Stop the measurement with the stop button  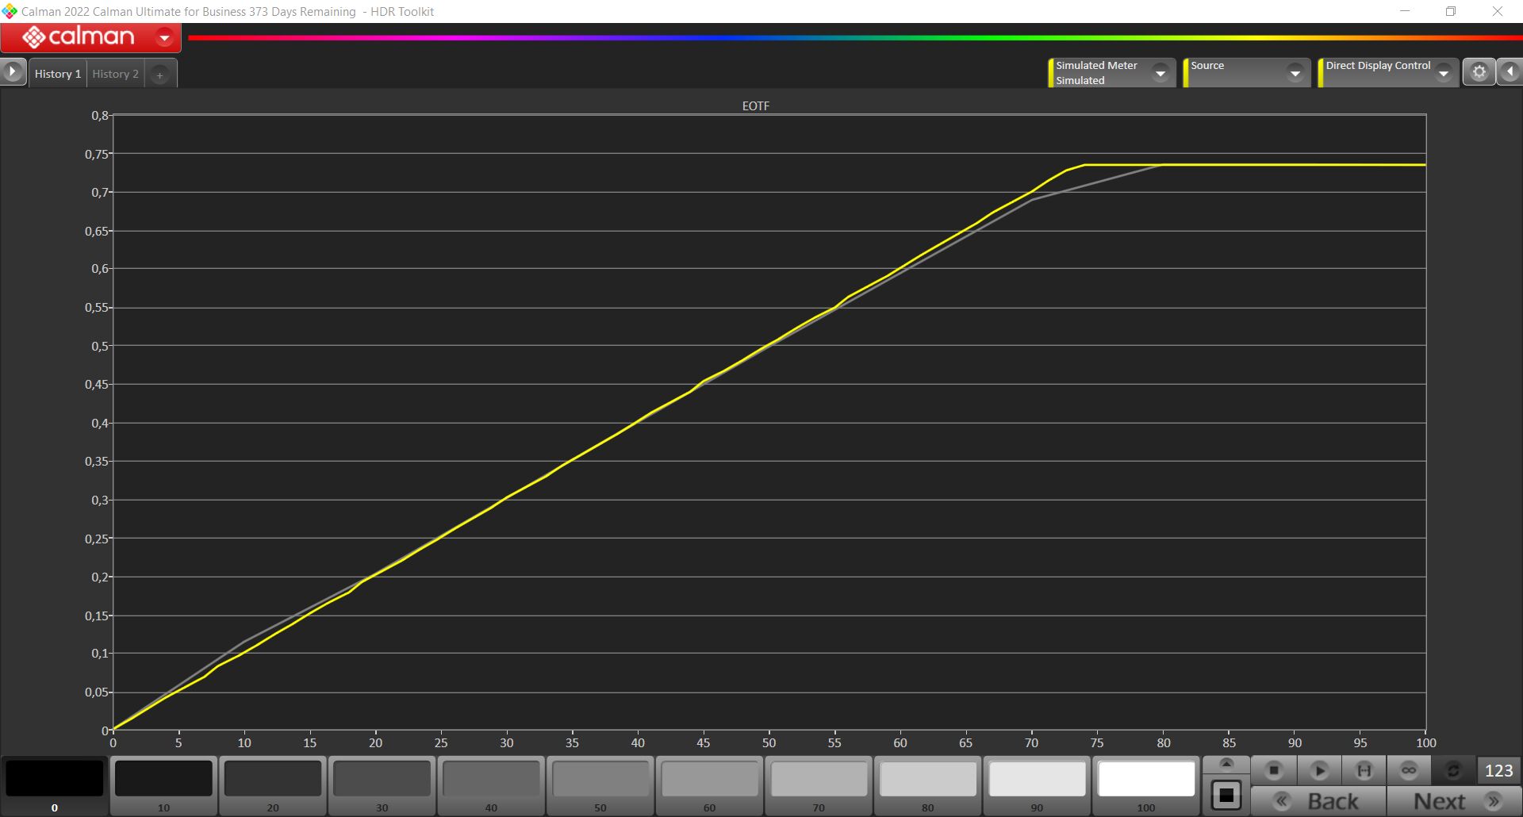point(1274,770)
